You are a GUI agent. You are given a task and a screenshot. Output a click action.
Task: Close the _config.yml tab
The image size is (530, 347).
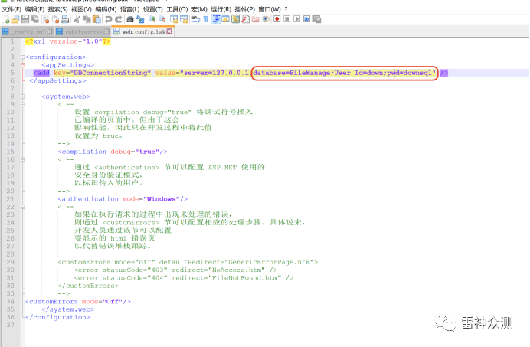click(x=50, y=32)
